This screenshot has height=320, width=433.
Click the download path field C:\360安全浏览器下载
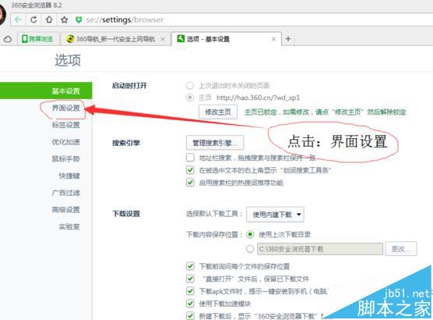coord(320,249)
